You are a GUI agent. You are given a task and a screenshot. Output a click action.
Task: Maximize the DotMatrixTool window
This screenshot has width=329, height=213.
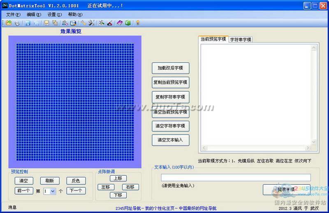315,6
